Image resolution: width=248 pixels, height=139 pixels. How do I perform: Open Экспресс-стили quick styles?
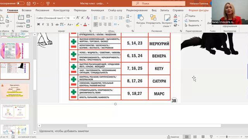pyautogui.click(x=167, y=20)
